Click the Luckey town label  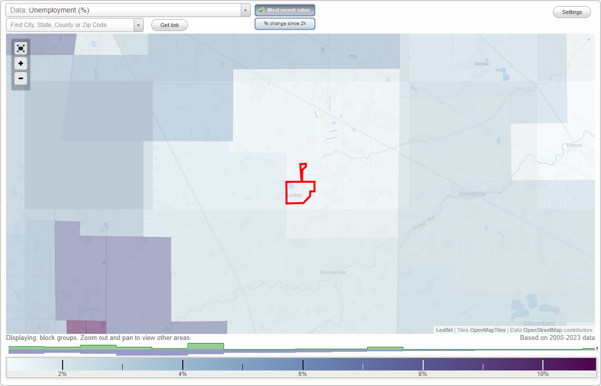click(x=295, y=195)
